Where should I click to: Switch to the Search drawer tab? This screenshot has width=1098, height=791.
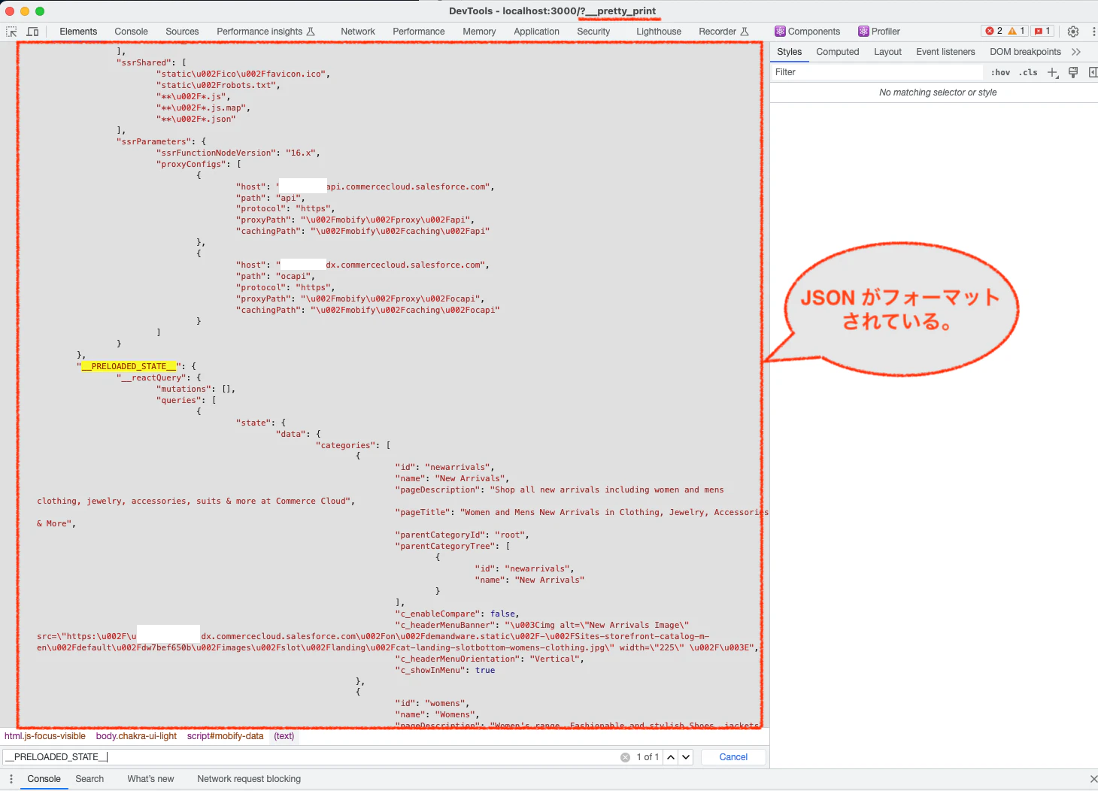(89, 779)
